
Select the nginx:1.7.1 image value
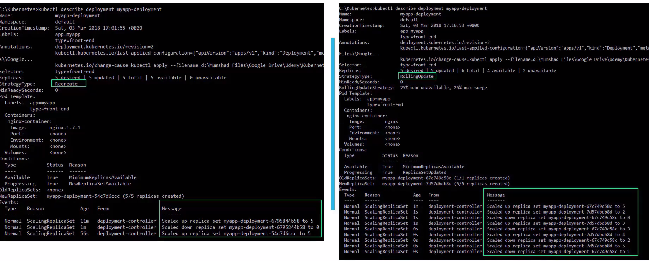click(65, 128)
